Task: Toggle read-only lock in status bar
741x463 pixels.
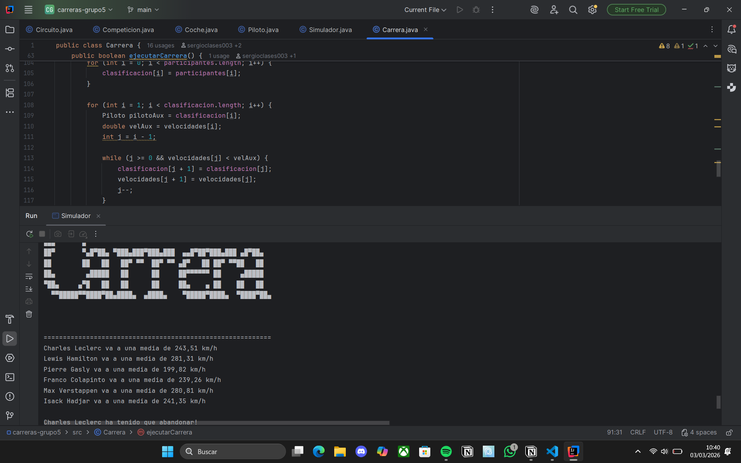Action: 729,433
